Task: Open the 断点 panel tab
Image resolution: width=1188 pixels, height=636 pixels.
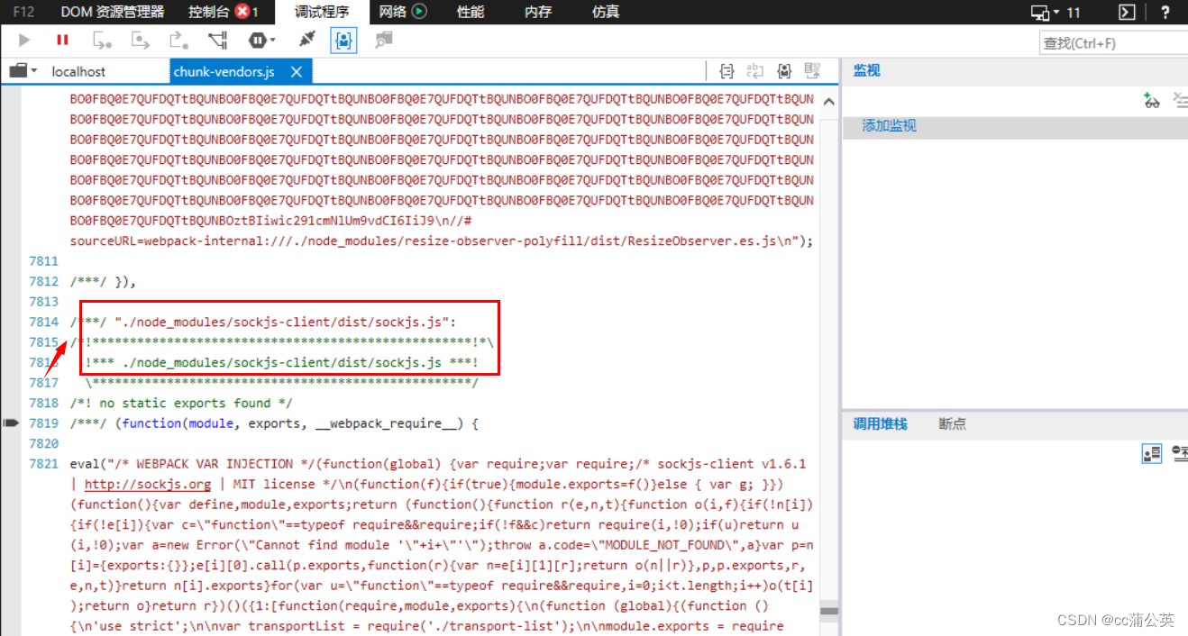Action: coord(952,423)
